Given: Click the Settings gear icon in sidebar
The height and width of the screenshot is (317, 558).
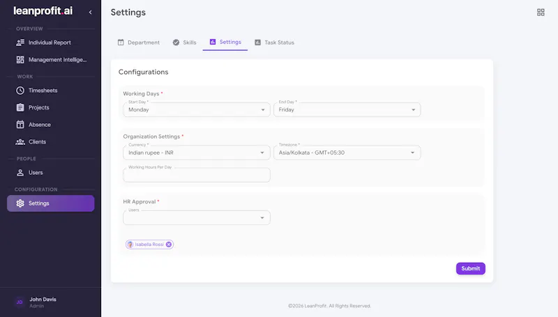Looking at the screenshot, I should point(20,203).
